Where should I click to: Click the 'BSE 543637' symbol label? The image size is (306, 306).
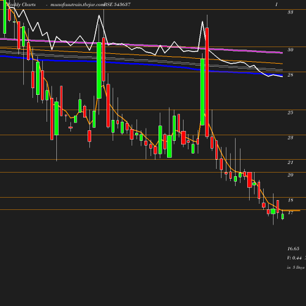point(118,4)
